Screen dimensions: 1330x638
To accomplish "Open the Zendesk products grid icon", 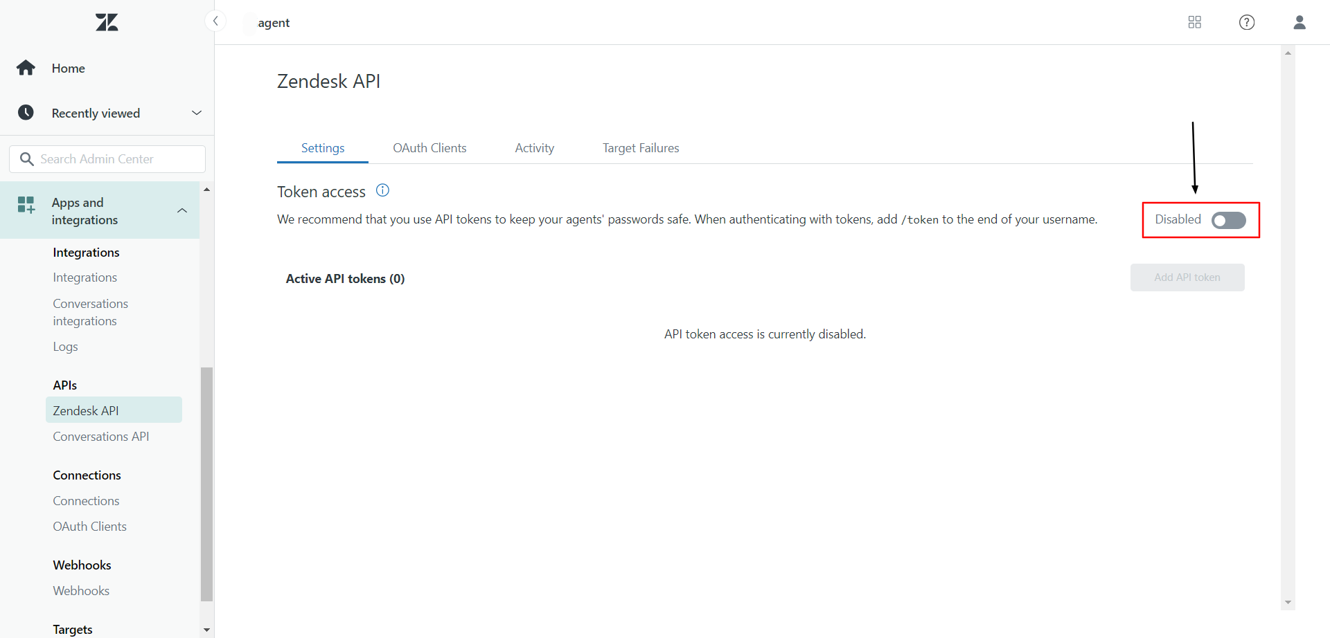I will [1194, 22].
